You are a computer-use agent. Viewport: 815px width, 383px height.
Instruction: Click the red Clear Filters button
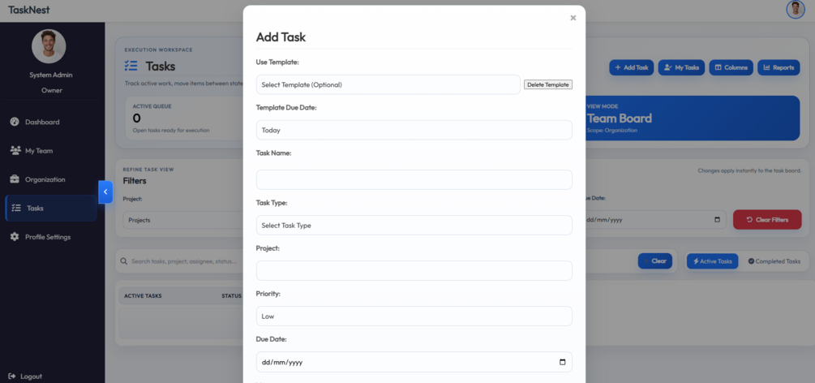767,220
